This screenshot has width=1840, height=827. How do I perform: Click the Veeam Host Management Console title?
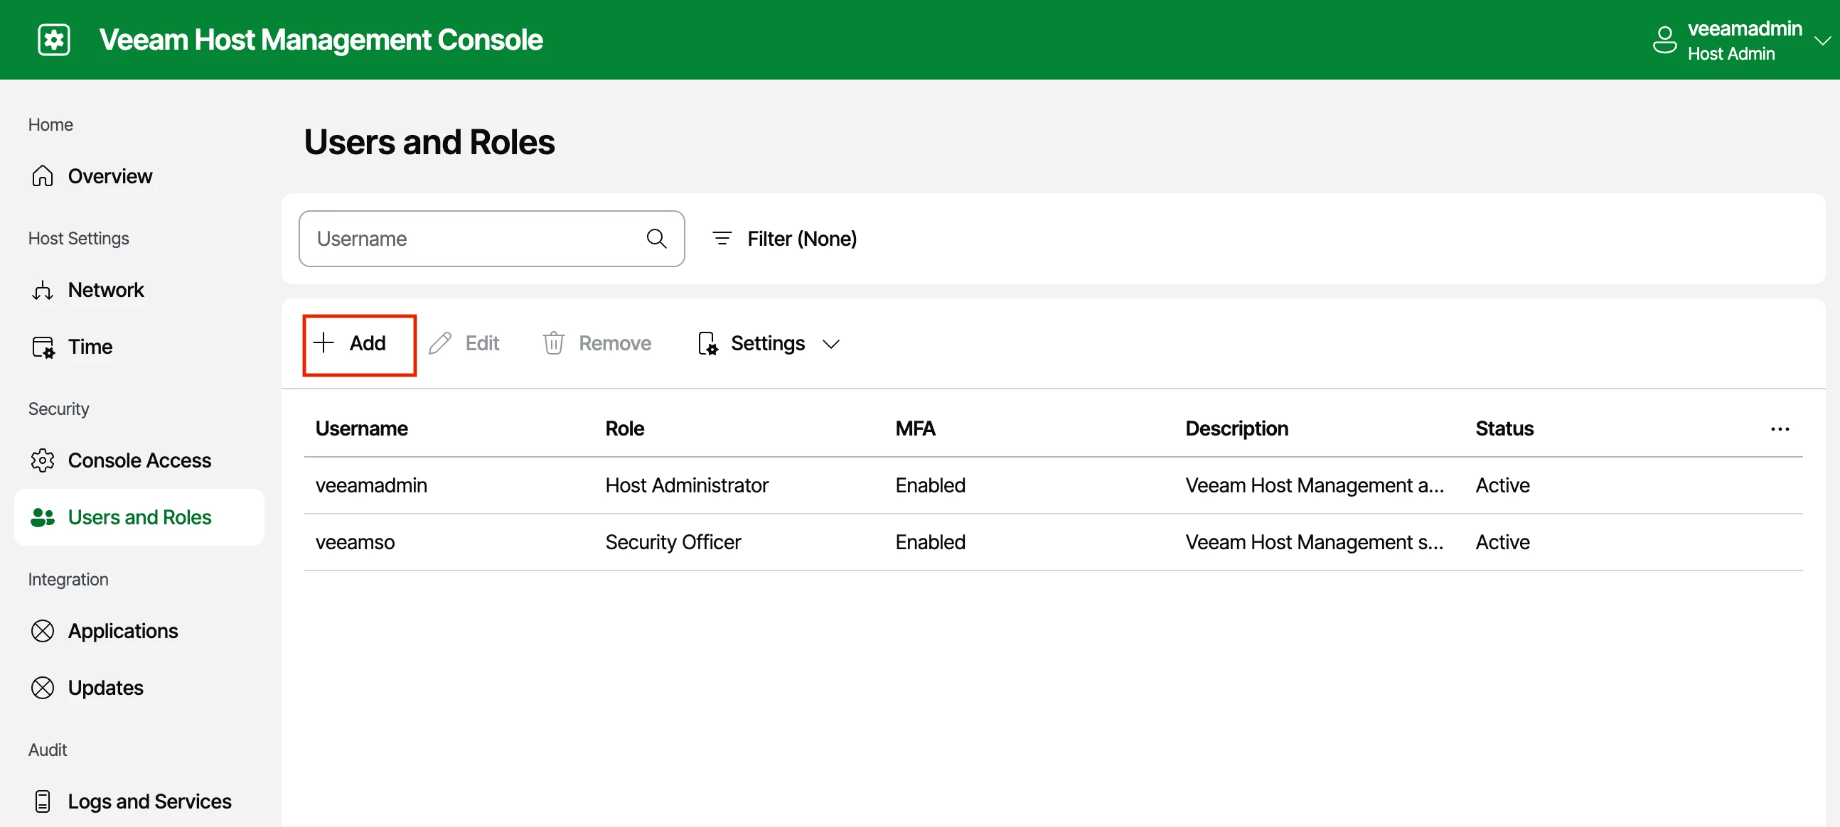pyautogui.click(x=321, y=40)
